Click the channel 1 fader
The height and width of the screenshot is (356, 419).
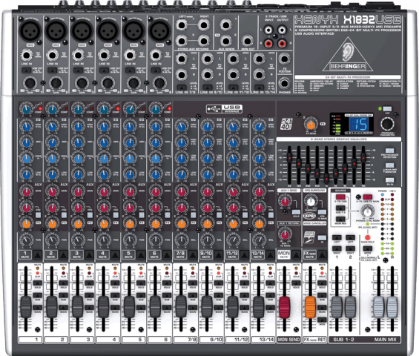coord(26,307)
